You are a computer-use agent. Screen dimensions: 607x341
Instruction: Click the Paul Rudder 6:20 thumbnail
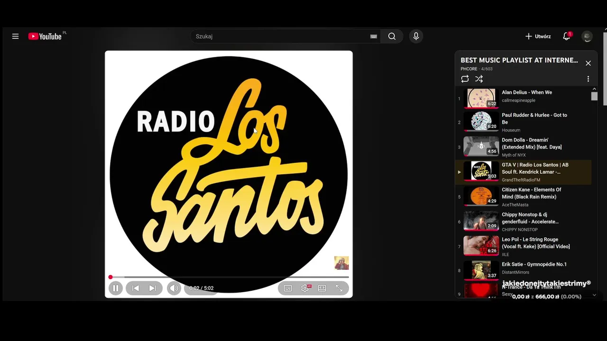pyautogui.click(x=481, y=122)
